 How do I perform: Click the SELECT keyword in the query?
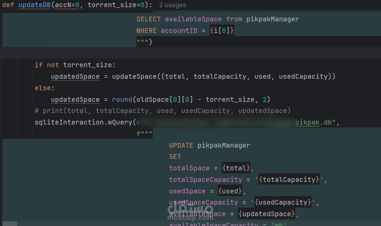point(149,19)
